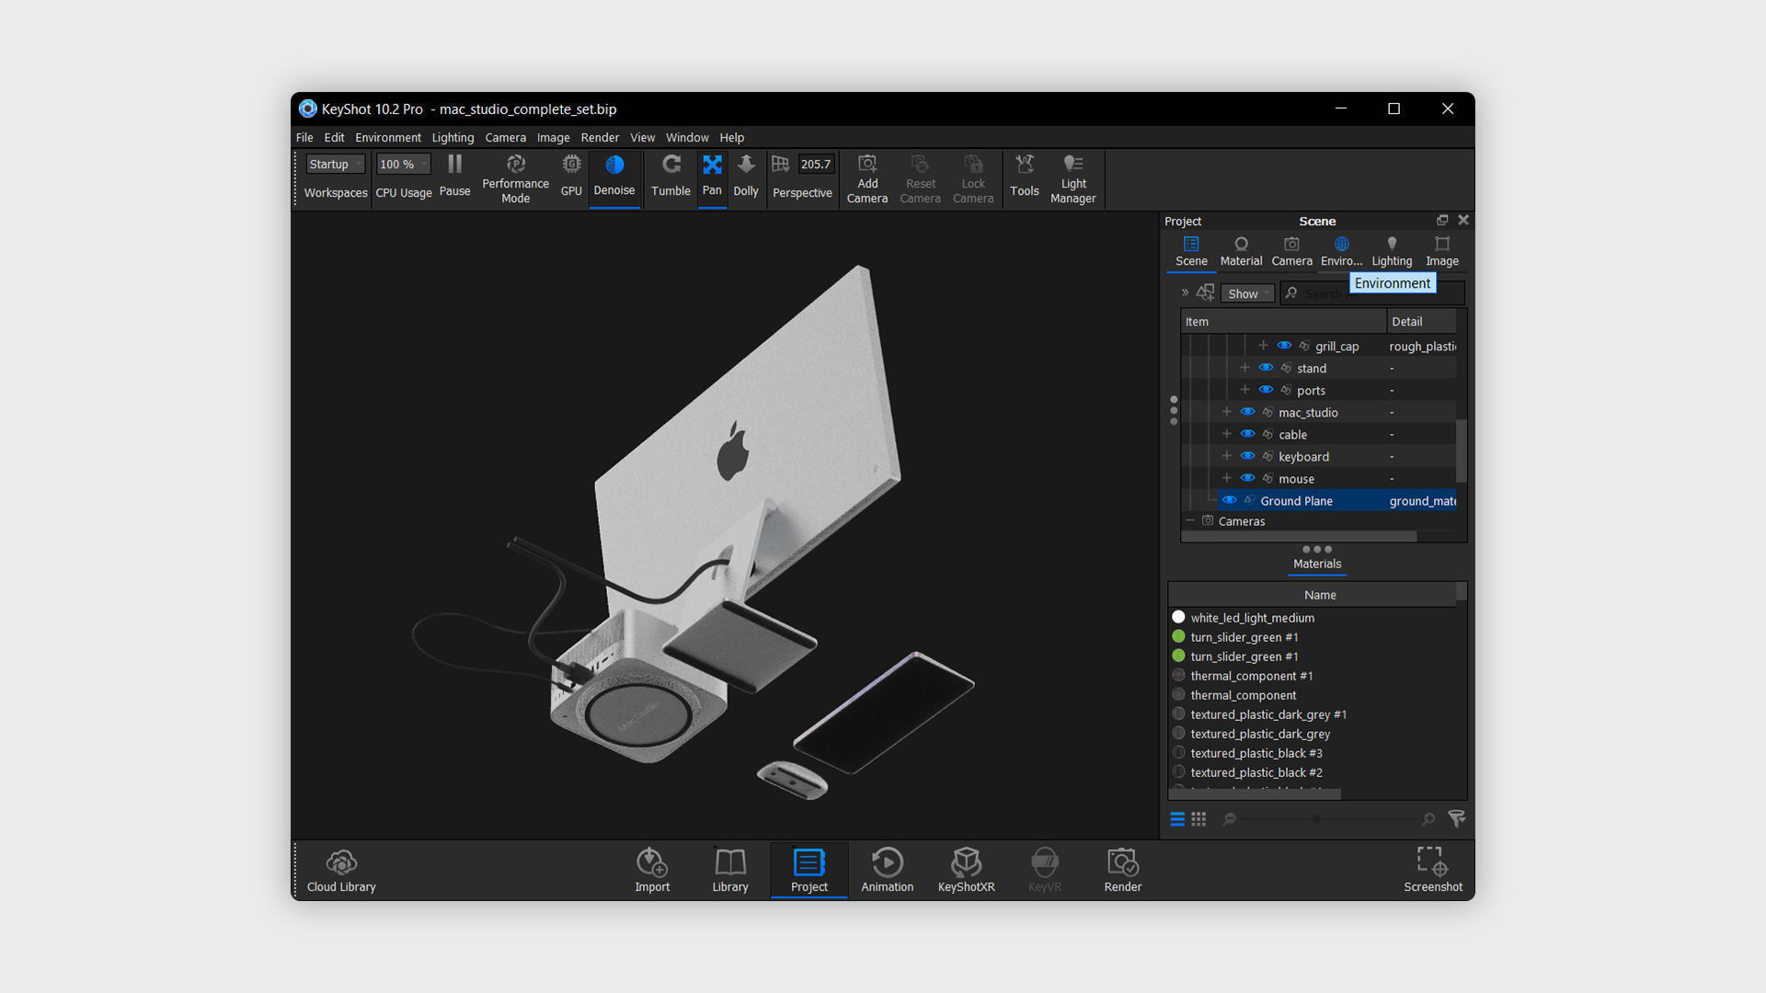Toggle Ground Plane visibility

pos(1229,500)
